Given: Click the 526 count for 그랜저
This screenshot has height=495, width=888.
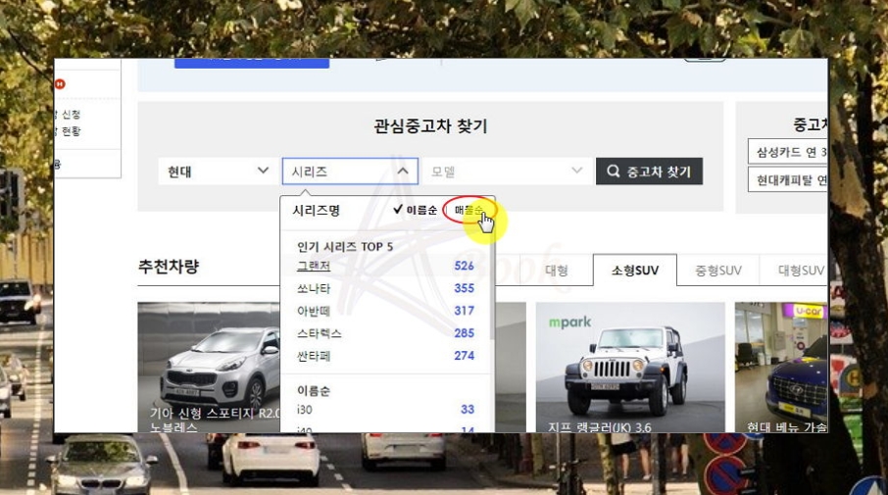Looking at the screenshot, I should (464, 266).
